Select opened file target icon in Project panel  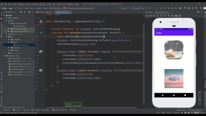coord(21,12)
